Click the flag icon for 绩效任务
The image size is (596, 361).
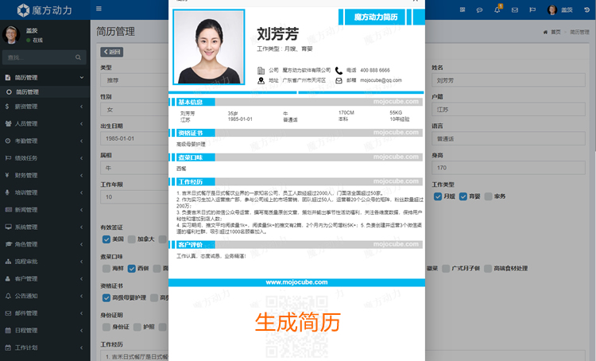click(8, 158)
